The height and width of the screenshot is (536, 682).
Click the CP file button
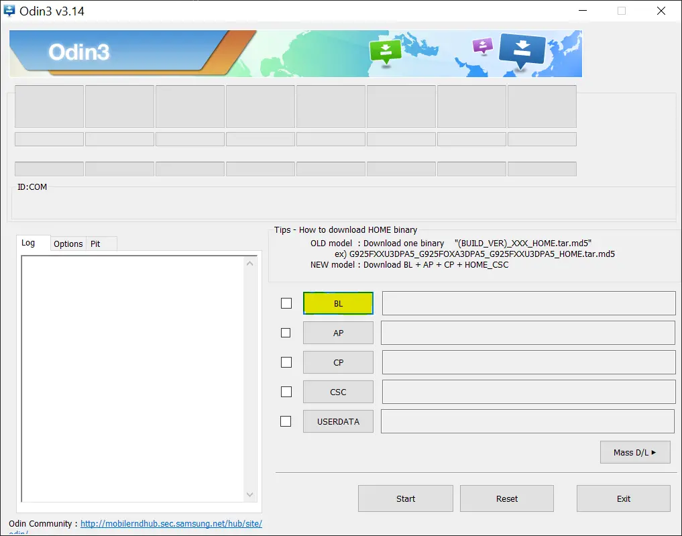tap(338, 362)
